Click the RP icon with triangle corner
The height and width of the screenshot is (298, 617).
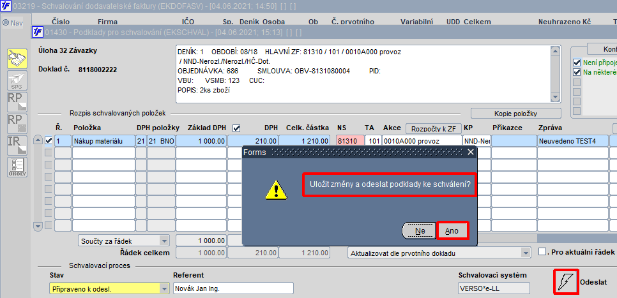click(x=17, y=102)
